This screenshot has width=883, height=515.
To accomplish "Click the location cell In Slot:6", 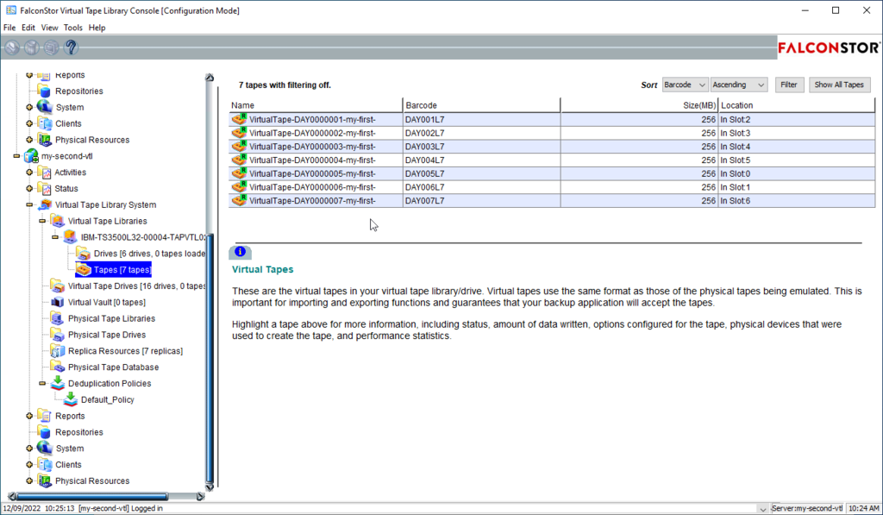I will [797, 201].
